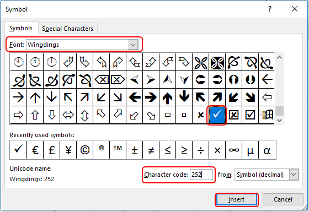The height and width of the screenshot is (212, 309).
Task: Click the symbol grid scrollbar thumb
Action: tap(279, 111)
